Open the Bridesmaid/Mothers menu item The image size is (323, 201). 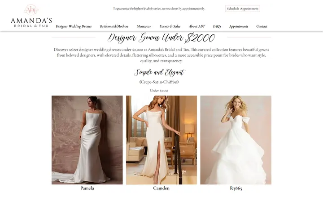pyautogui.click(x=114, y=26)
